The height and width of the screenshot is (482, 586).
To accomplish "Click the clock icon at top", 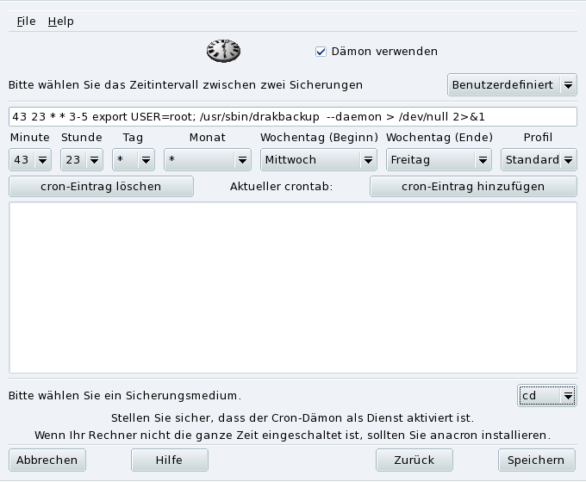I will (222, 52).
